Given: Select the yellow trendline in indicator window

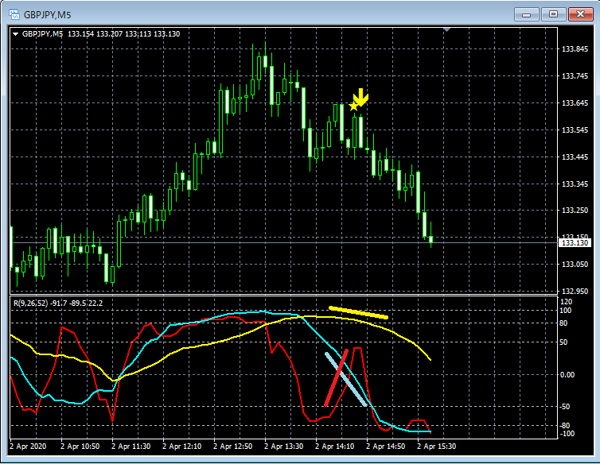Looking at the screenshot, I should tap(359, 312).
